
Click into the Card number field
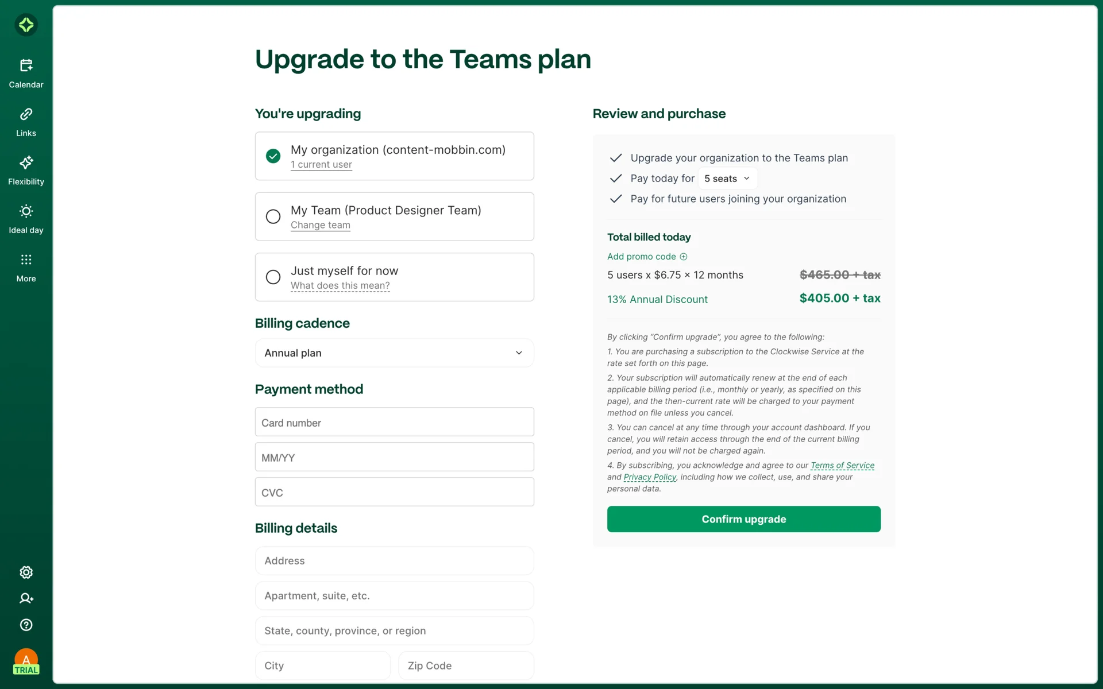(394, 423)
